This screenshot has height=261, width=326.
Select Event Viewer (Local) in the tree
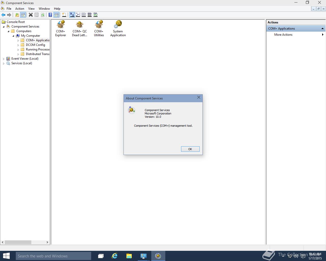25,59
